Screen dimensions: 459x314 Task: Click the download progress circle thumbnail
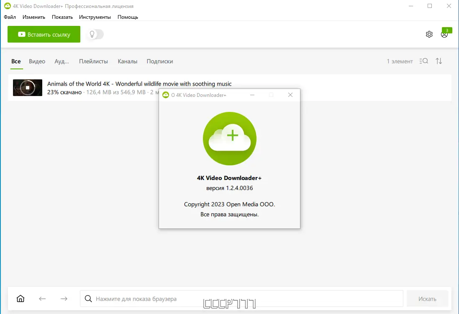[28, 88]
